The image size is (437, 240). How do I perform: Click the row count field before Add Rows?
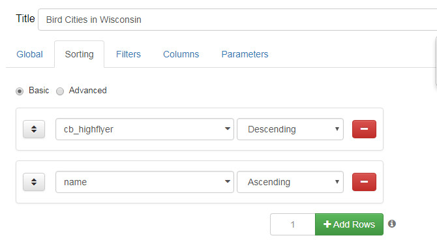click(293, 224)
